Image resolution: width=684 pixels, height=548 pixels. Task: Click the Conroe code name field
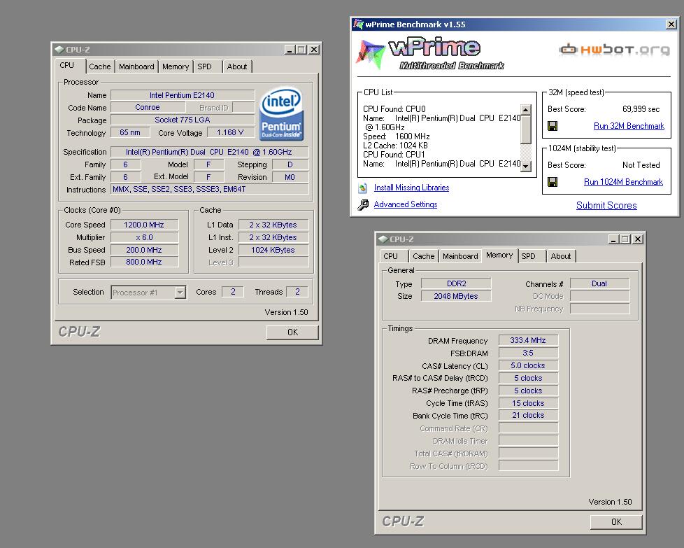click(x=148, y=107)
